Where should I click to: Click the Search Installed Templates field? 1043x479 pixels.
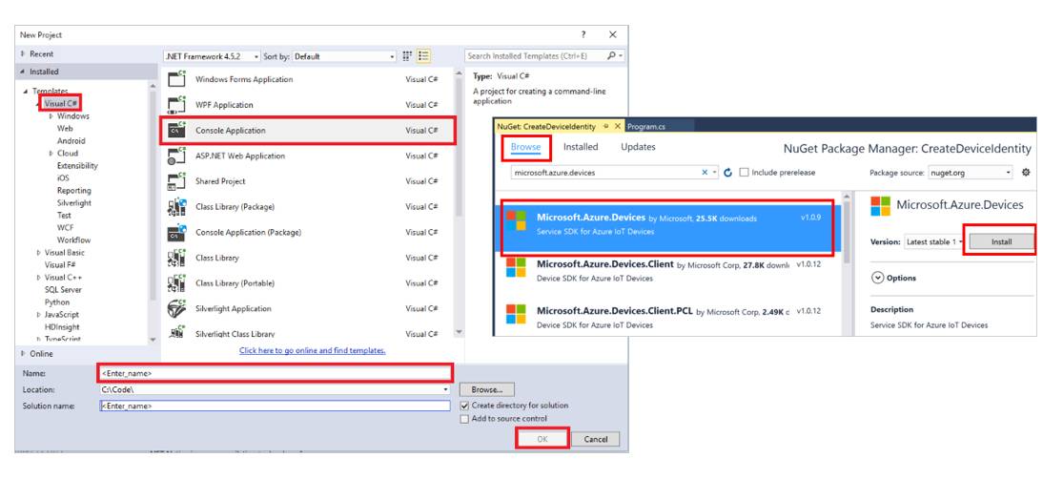pos(536,56)
